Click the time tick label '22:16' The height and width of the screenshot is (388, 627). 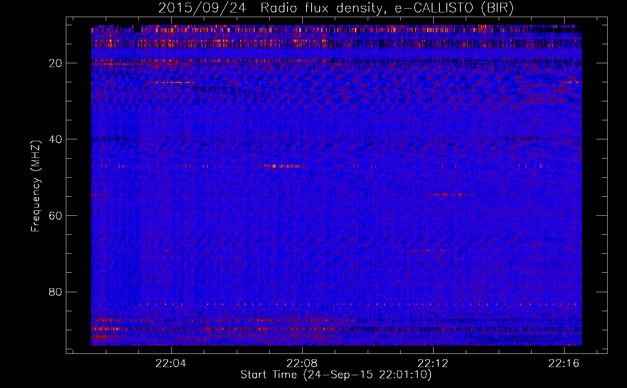564,364
